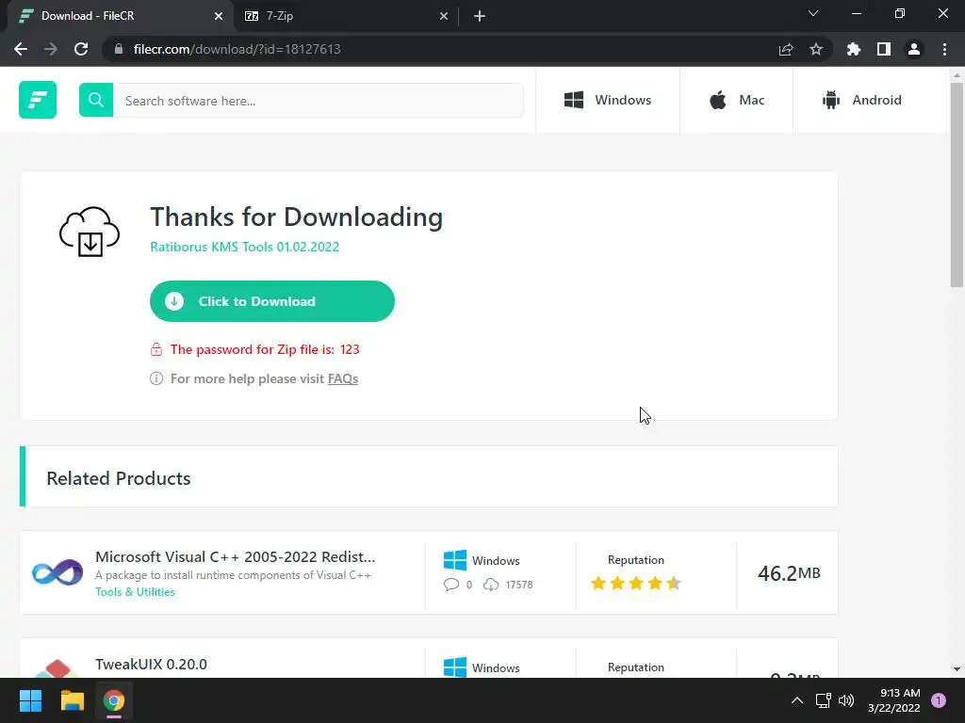This screenshot has height=723, width=965.
Task: Click in the Search software here field
Action: 319,100
